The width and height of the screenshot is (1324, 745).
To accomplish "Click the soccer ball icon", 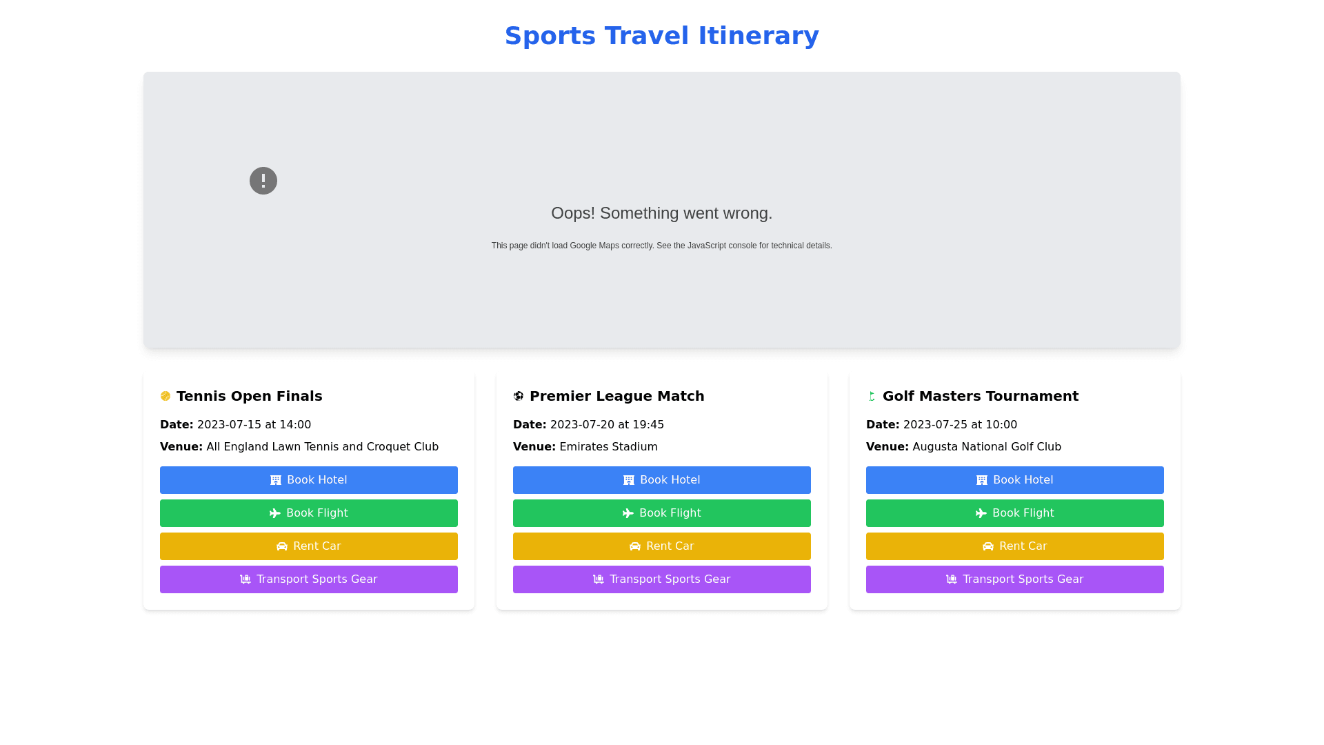I will [x=519, y=396].
